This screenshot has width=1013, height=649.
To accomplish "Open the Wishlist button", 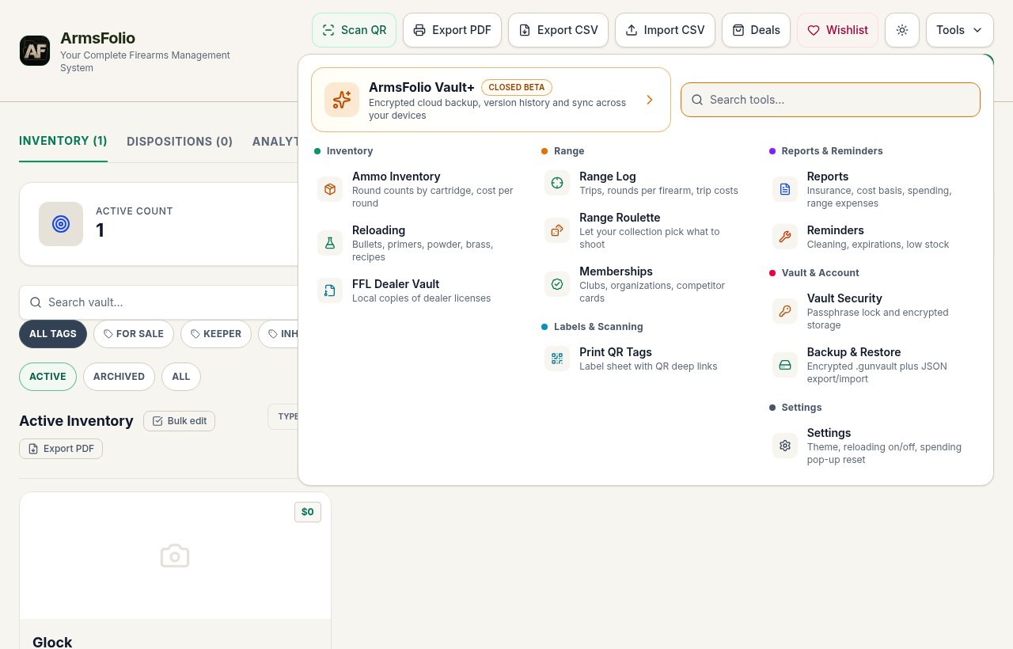I will [x=837, y=30].
